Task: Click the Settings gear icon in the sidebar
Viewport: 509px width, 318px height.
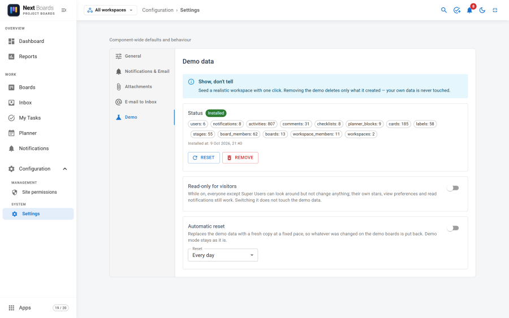Action: pos(15,214)
